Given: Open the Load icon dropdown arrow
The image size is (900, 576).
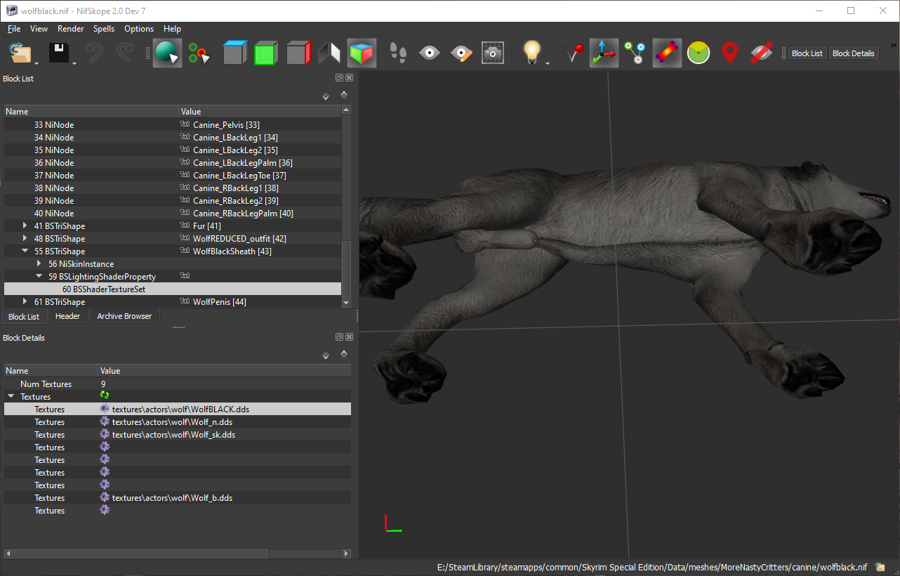Looking at the screenshot, I should pyautogui.click(x=37, y=63).
